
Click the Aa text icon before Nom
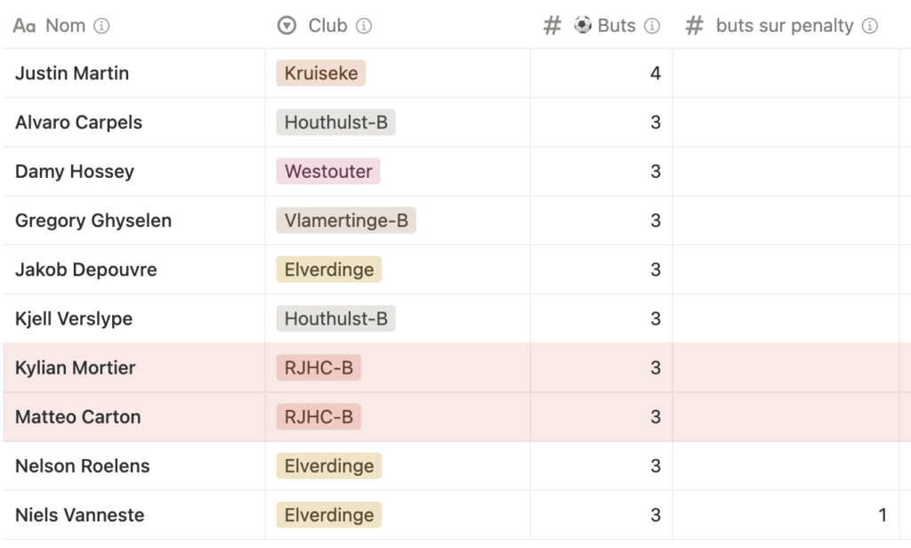[24, 26]
